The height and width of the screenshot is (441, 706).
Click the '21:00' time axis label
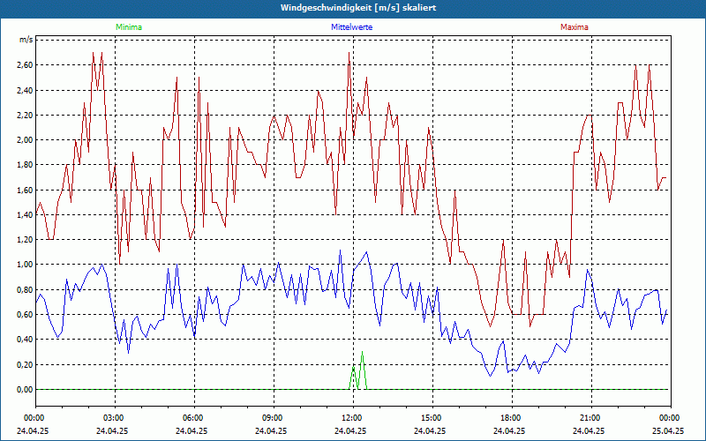click(589, 418)
